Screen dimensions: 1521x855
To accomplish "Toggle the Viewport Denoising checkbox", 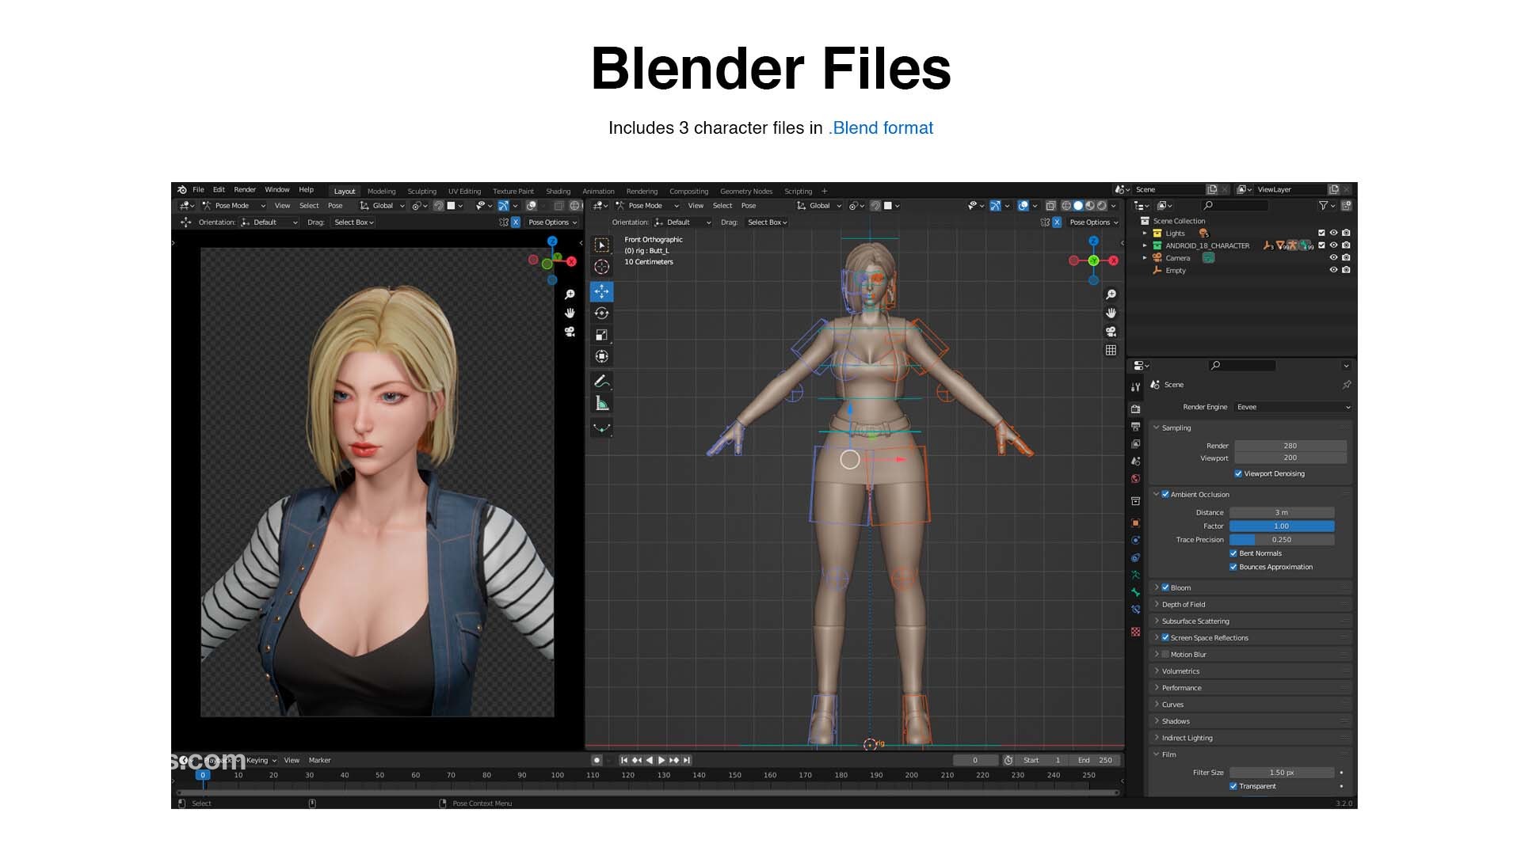I will point(1238,473).
